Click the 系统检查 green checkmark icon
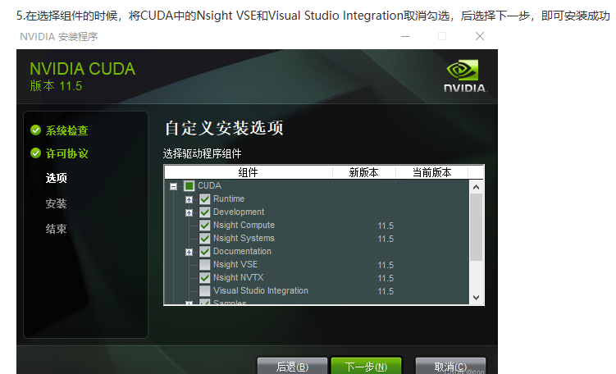Image resolution: width=616 pixels, height=374 pixels. point(36,130)
